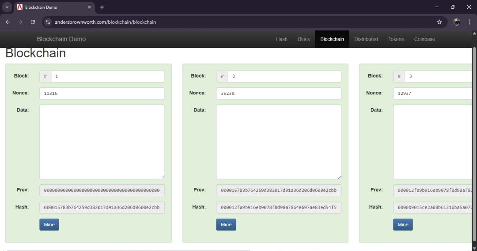Mine block 2
Screen dimensions: 477x251
(226, 225)
